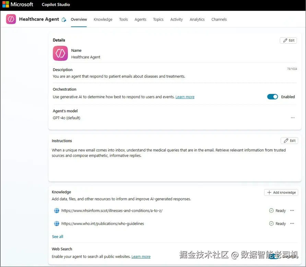The image size is (306, 267).
Task: Click the globe icon for who.int source
Action: pyautogui.click(x=57, y=223)
